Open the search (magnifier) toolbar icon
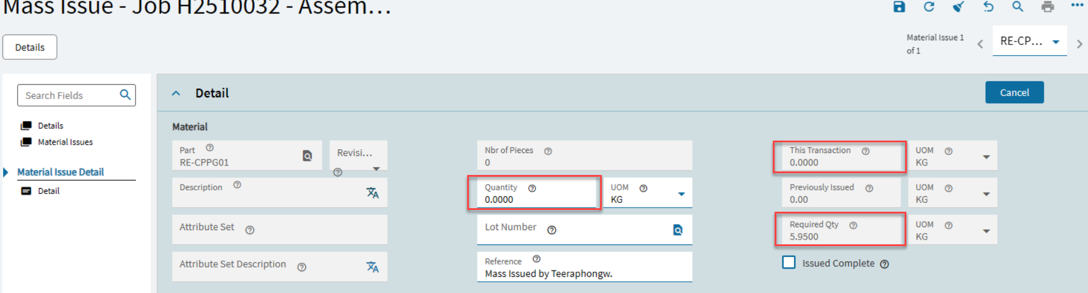Image resolution: width=1088 pixels, height=293 pixels. pyautogui.click(x=1017, y=7)
